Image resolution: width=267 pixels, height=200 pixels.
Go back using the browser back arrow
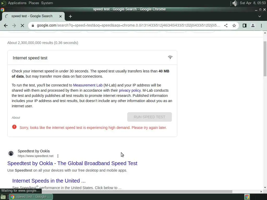point(6,26)
